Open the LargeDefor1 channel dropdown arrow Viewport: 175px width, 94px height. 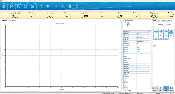coord(99,13)
